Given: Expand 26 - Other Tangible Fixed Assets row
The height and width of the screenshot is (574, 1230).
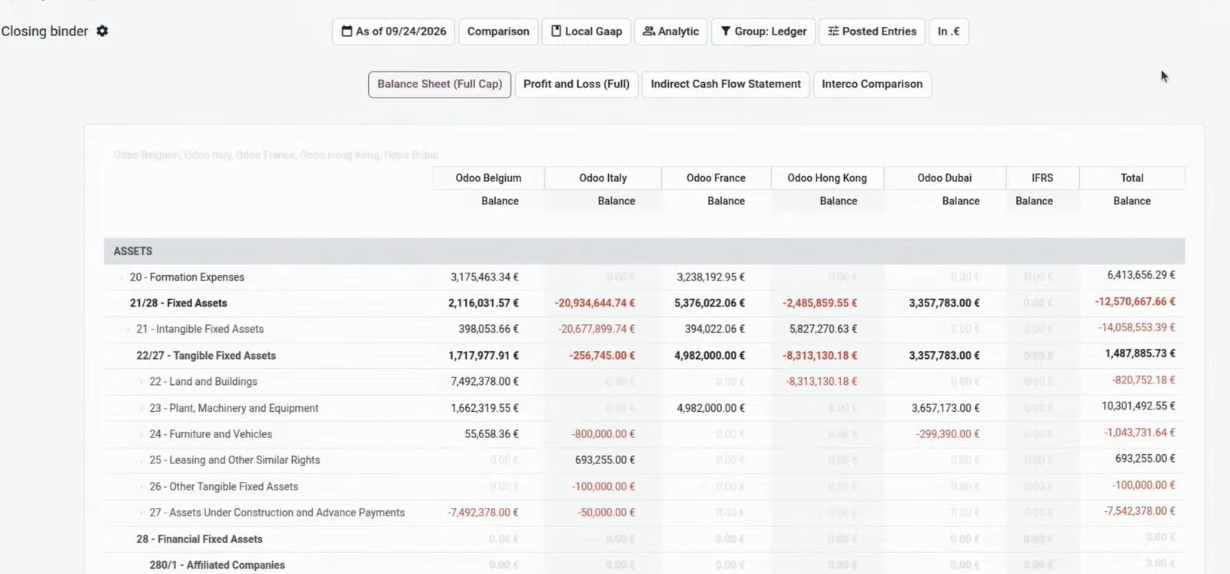Looking at the screenshot, I should coord(141,486).
